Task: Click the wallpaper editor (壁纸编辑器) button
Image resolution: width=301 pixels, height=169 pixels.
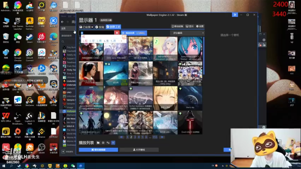Action: pyautogui.click(x=98, y=149)
